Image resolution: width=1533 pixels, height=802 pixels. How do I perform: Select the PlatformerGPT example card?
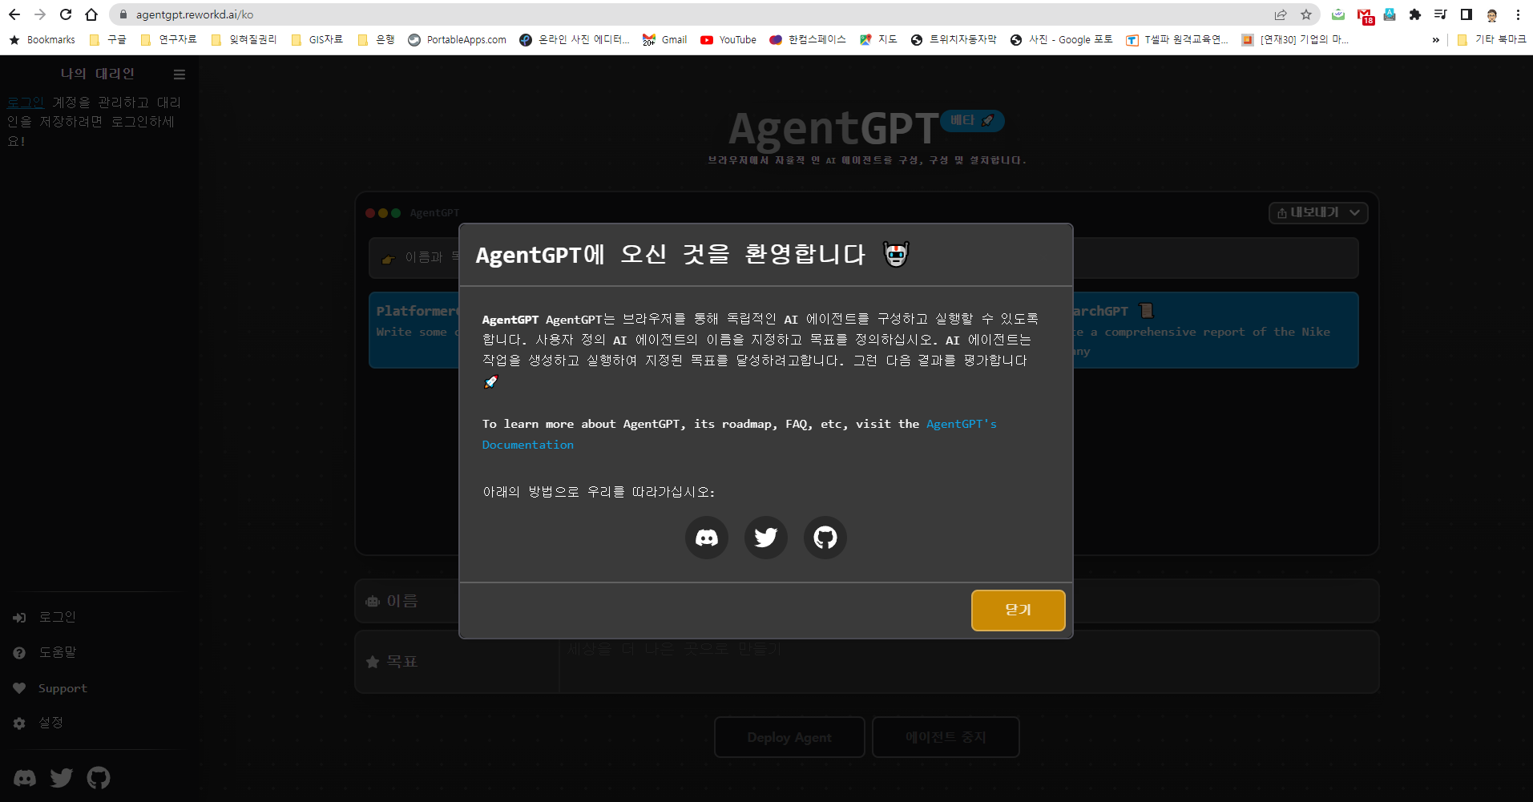[414, 330]
